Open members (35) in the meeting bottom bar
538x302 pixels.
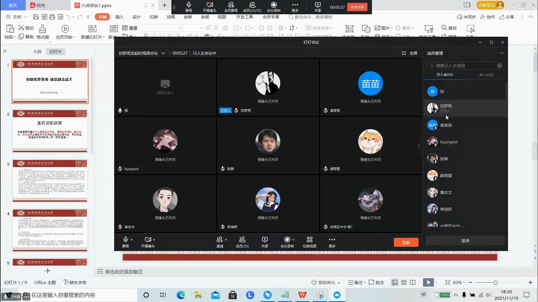click(242, 242)
